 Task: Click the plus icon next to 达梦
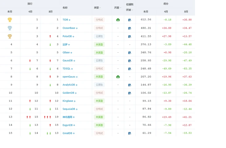point(69,45)
